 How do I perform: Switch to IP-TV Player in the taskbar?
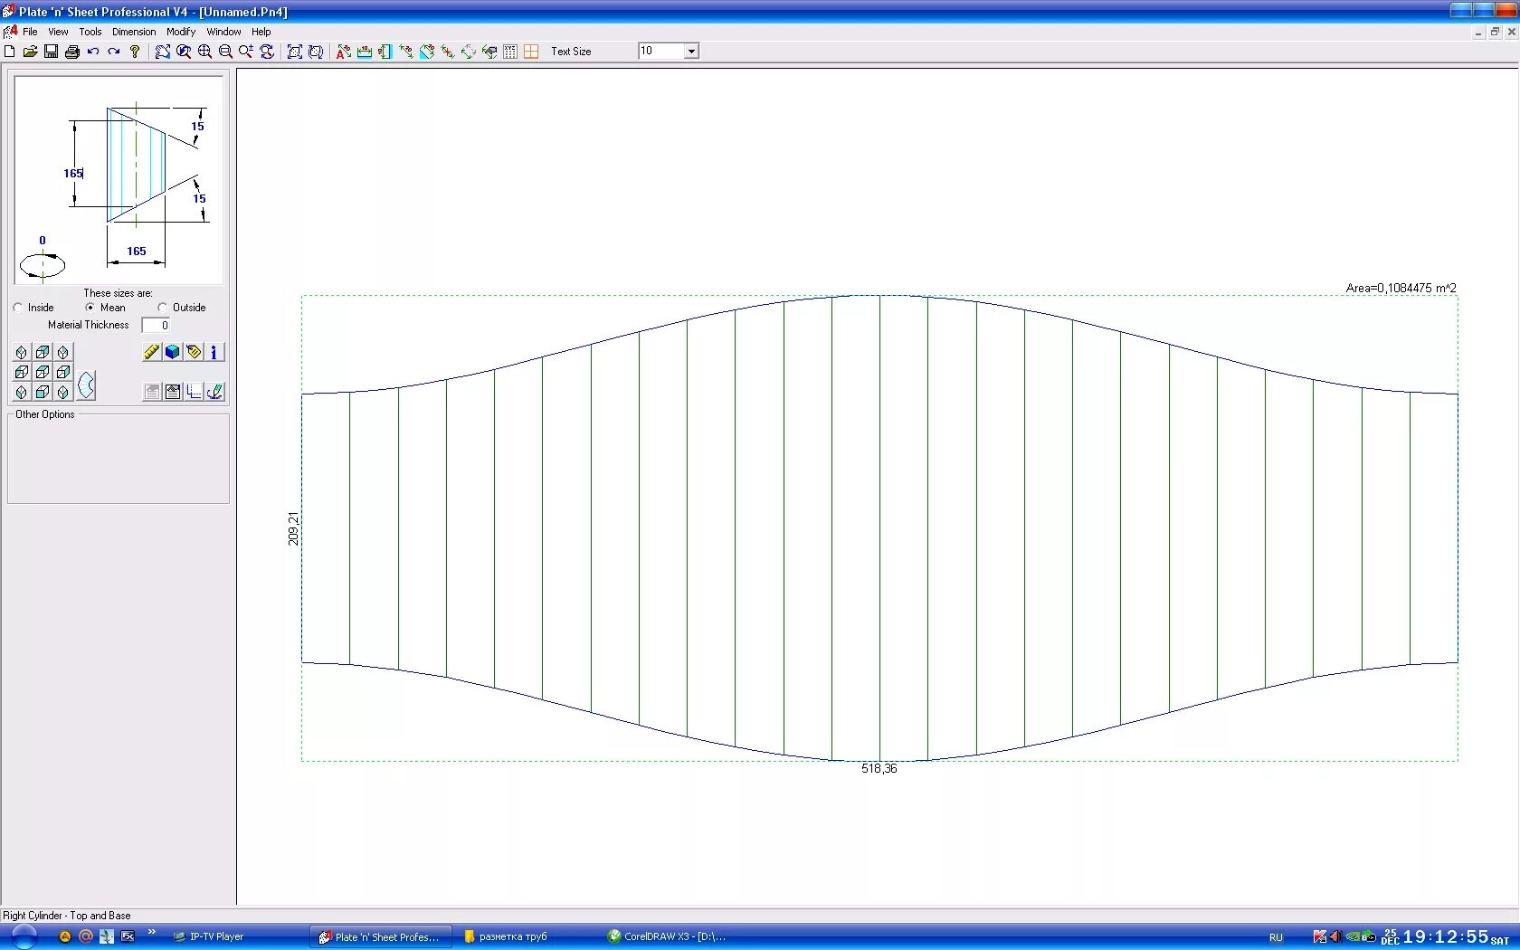pos(210,936)
